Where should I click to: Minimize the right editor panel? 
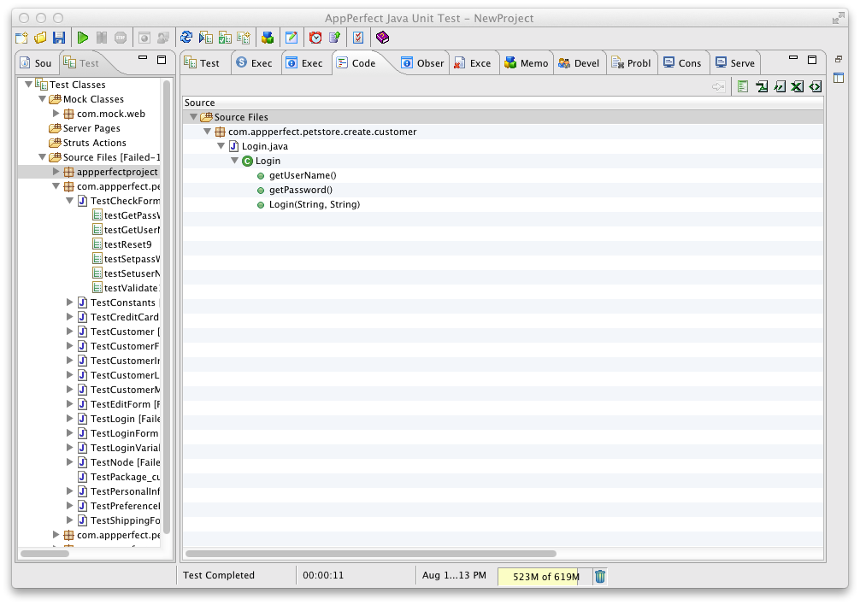click(x=793, y=57)
